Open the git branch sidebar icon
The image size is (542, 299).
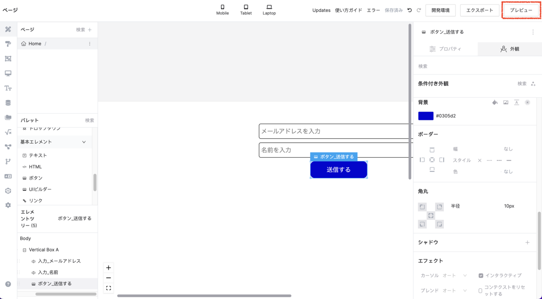pyautogui.click(x=8, y=161)
